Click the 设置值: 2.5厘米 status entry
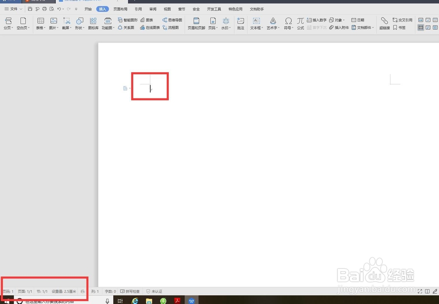Viewport: 439px width, 304px height. click(x=64, y=291)
